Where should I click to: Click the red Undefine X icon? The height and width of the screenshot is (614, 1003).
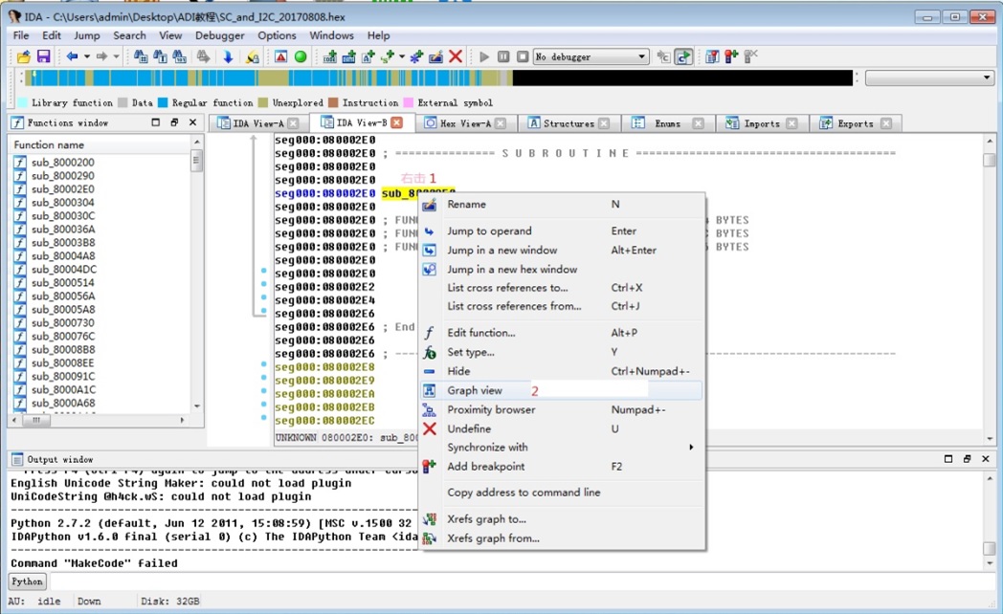(x=429, y=428)
